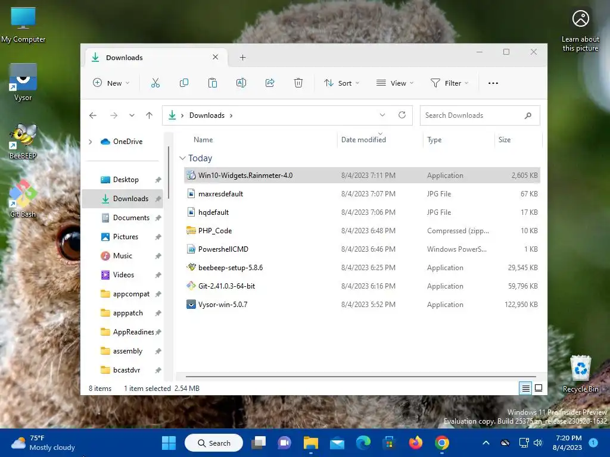Image resolution: width=610 pixels, height=457 pixels.
Task: Open recent locations dropdown arrow
Action: coord(132,115)
